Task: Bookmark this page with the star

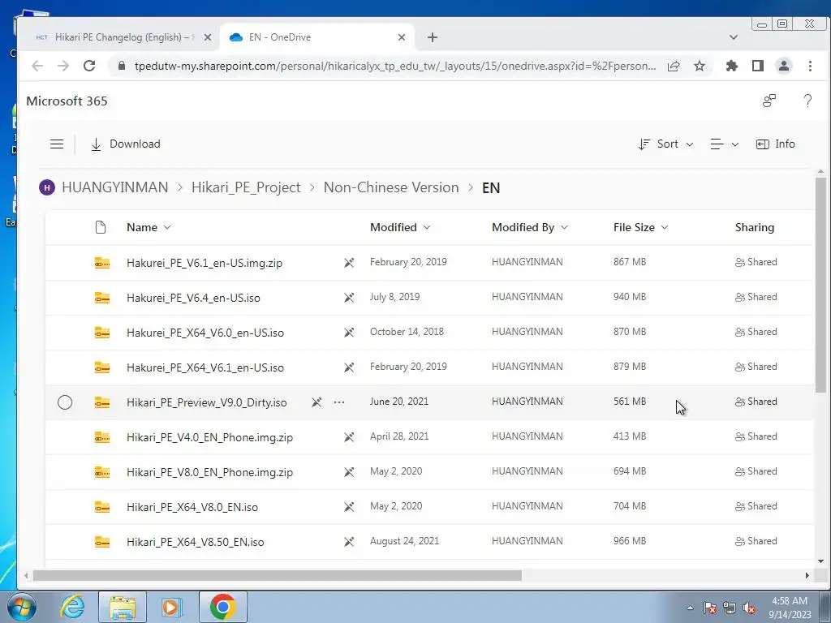Action: [700, 66]
